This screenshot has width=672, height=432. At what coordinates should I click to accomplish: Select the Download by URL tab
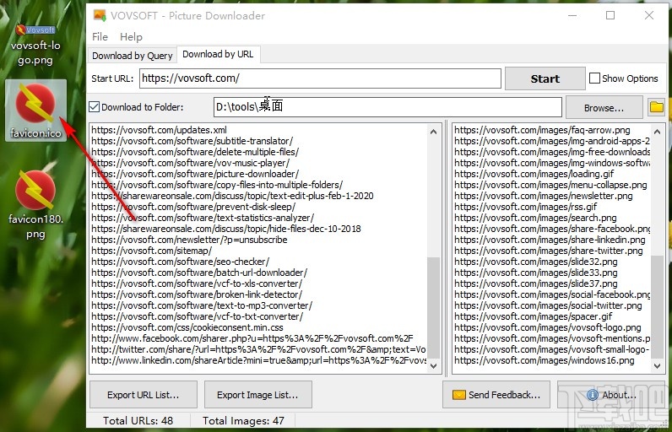[218, 54]
